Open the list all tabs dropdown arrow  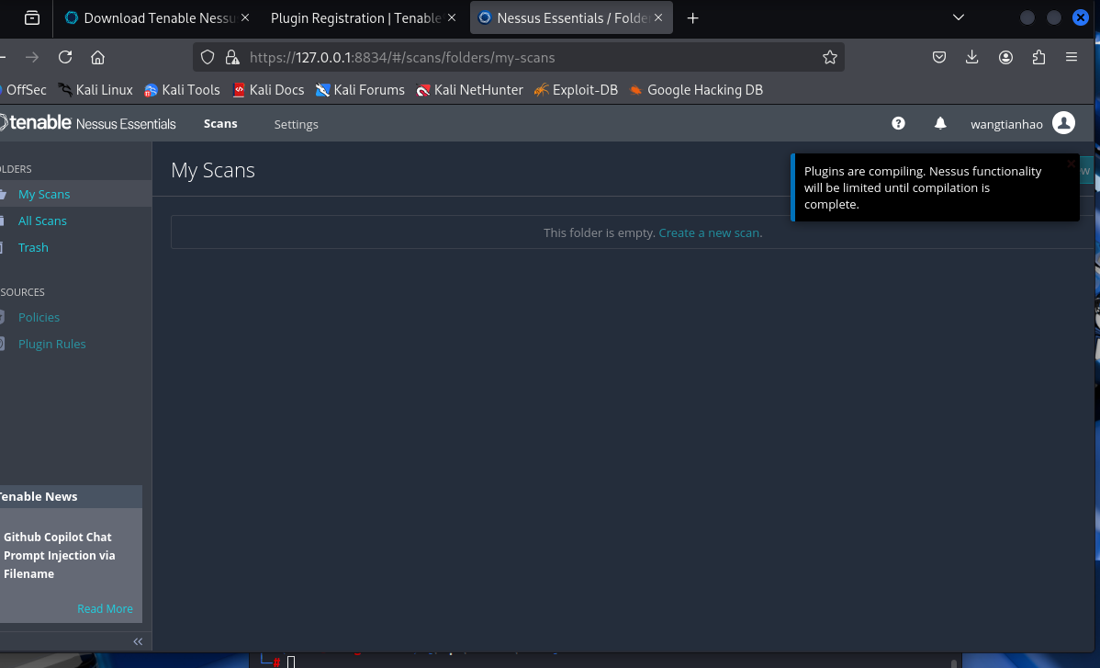959,17
